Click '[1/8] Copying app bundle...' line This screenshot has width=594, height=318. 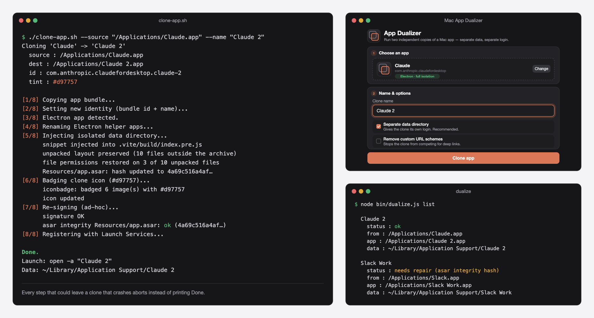[x=68, y=100]
